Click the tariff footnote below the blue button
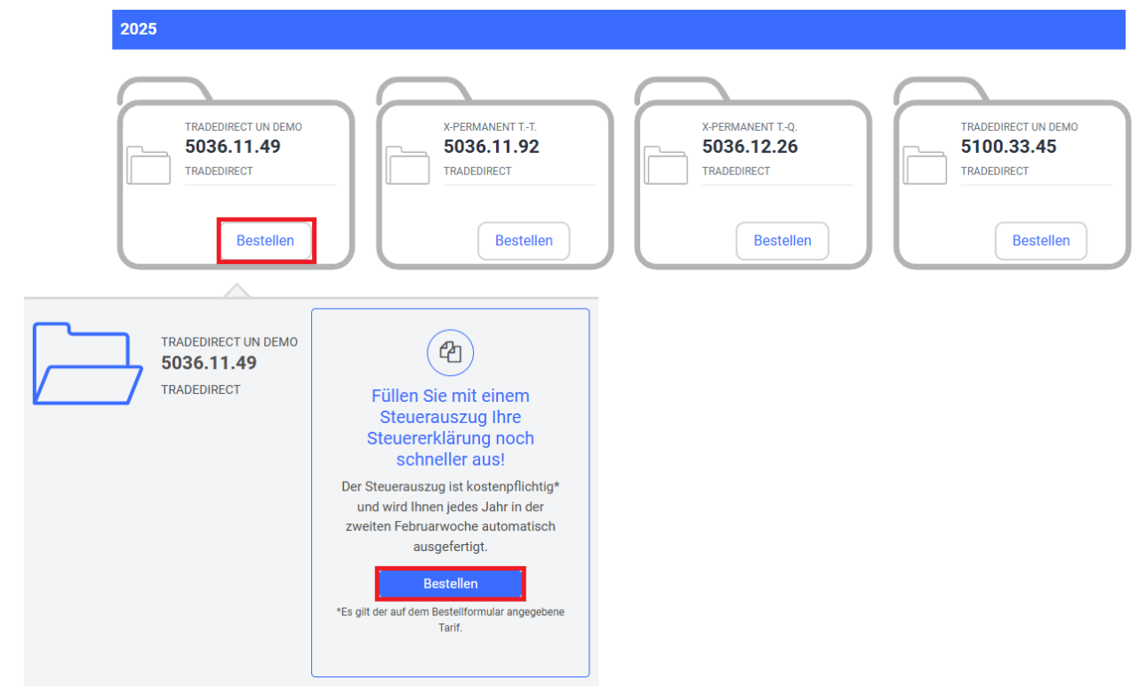Screen dimensions: 1138x688 (451, 620)
